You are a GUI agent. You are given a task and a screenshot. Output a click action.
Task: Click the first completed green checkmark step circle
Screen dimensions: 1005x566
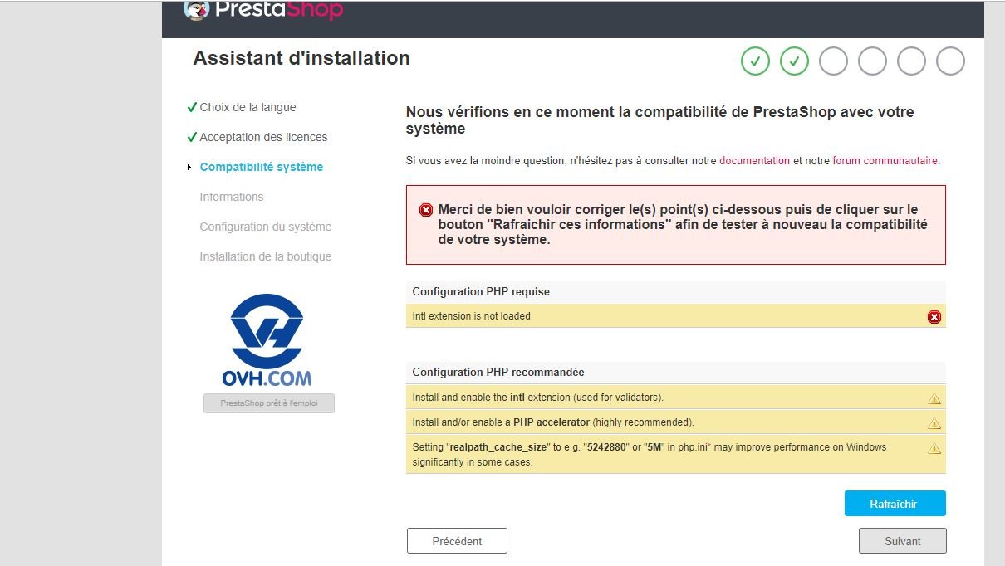[756, 61]
